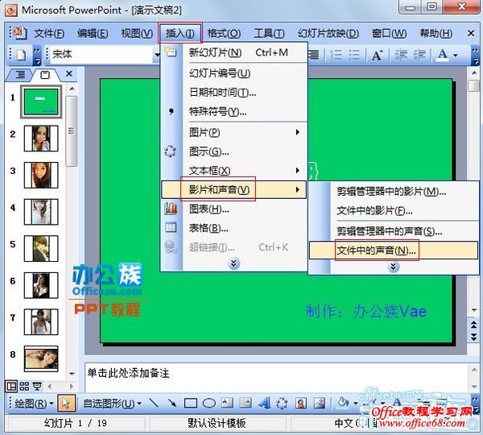Click the diagram icon beside 图示(G)
Screen dimensions: 483x435
170,151
